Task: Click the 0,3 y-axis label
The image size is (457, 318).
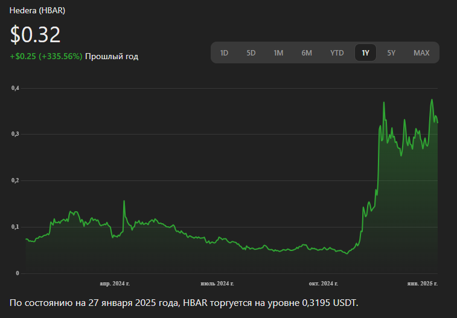Action: coord(15,134)
